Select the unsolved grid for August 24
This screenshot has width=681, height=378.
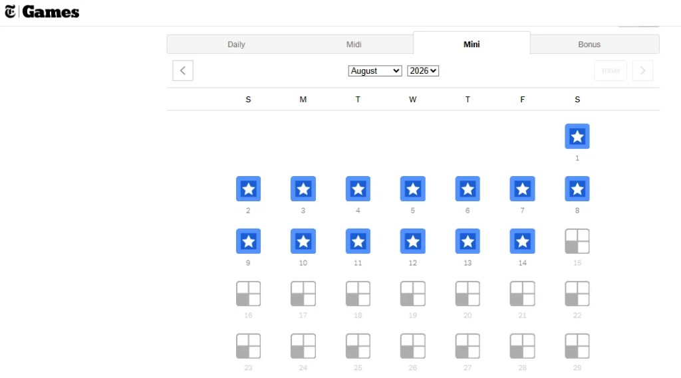(303, 346)
